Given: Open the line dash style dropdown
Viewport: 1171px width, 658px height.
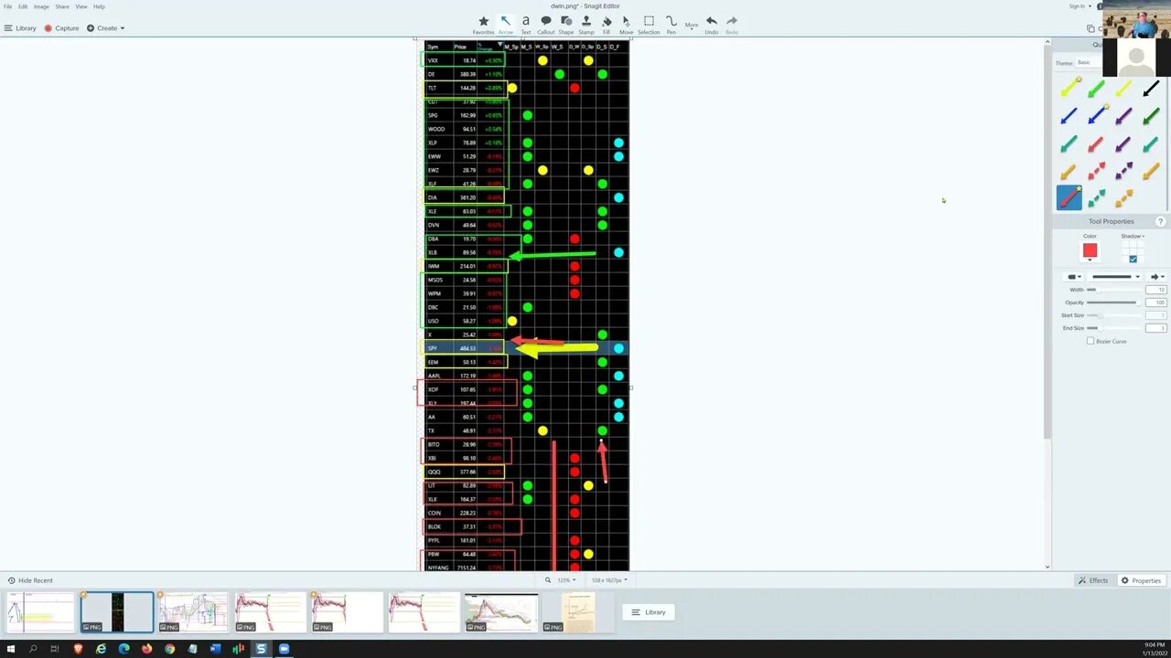Looking at the screenshot, I should click(1116, 277).
